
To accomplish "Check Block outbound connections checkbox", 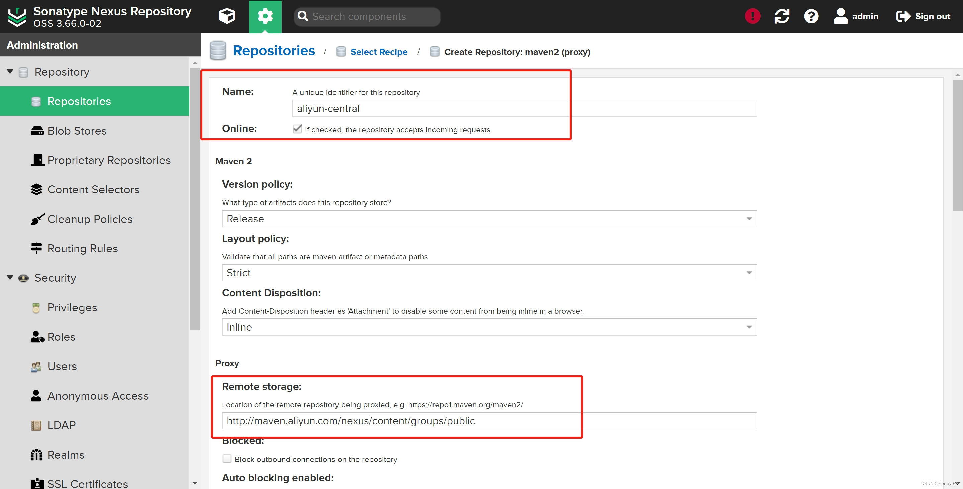I will [x=227, y=459].
